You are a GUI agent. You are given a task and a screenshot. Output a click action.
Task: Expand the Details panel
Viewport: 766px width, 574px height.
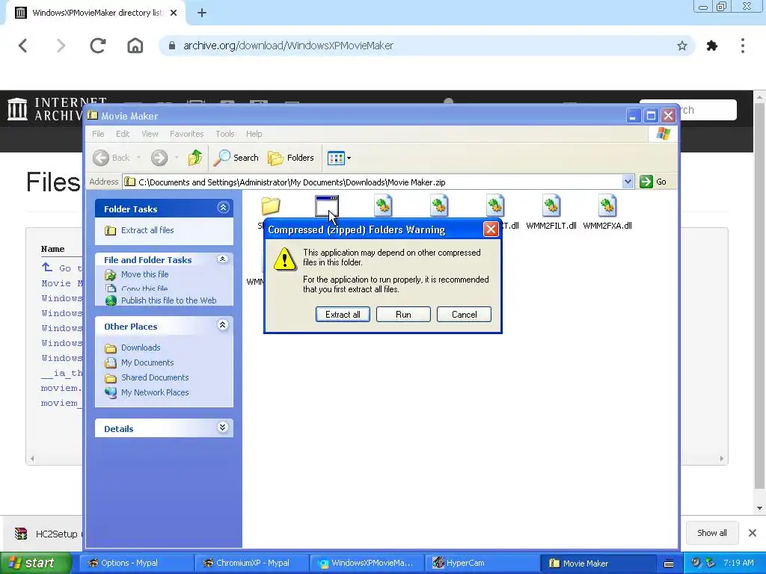click(x=223, y=428)
